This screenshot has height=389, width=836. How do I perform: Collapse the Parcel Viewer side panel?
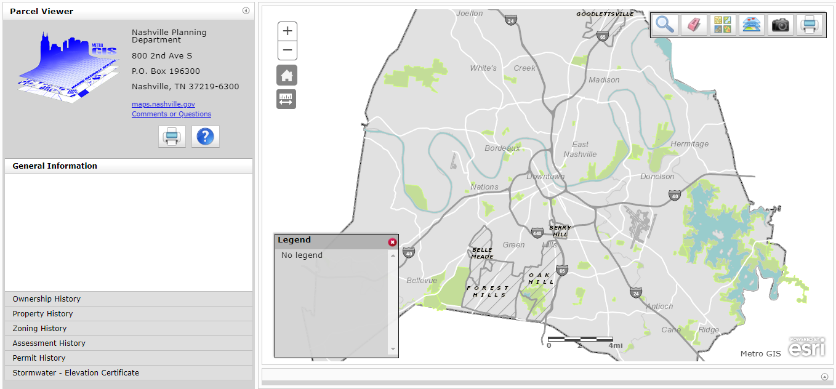246,10
